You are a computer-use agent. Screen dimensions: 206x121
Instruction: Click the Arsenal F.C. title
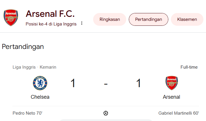(x=50, y=14)
